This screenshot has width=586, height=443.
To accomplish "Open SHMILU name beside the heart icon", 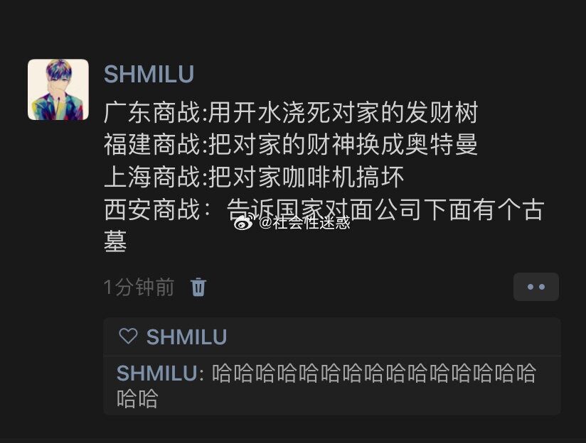I will pyautogui.click(x=186, y=337).
